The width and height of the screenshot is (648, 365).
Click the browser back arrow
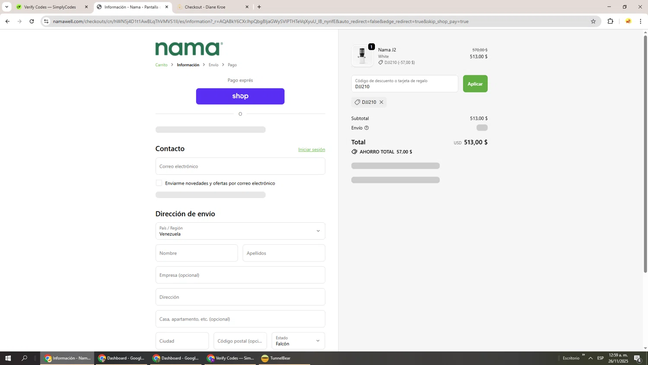click(x=7, y=21)
